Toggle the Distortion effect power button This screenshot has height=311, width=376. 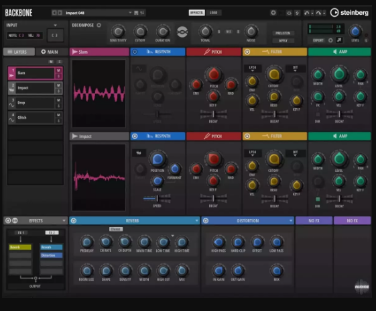pos(206,220)
